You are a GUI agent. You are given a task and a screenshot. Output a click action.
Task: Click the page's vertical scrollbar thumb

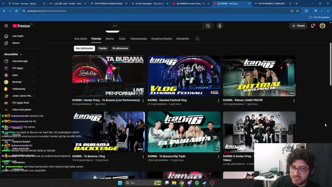pyautogui.click(x=330, y=64)
